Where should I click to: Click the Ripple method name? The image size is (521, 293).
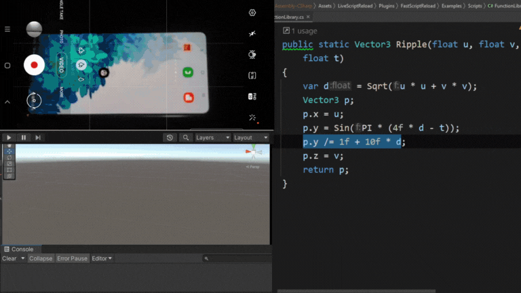[411, 44]
